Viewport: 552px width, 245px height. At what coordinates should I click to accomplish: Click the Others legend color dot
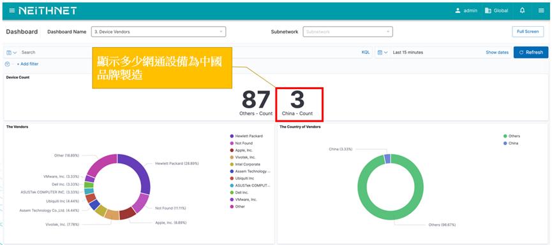pos(505,136)
